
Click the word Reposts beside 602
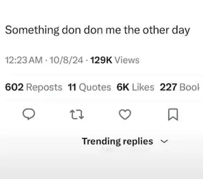44,87
